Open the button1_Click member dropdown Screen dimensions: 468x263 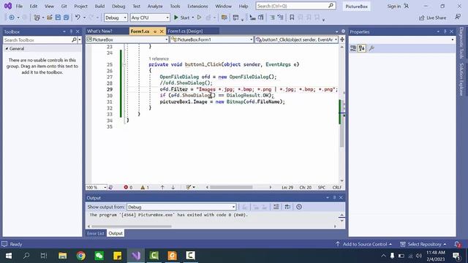[x=297, y=39]
